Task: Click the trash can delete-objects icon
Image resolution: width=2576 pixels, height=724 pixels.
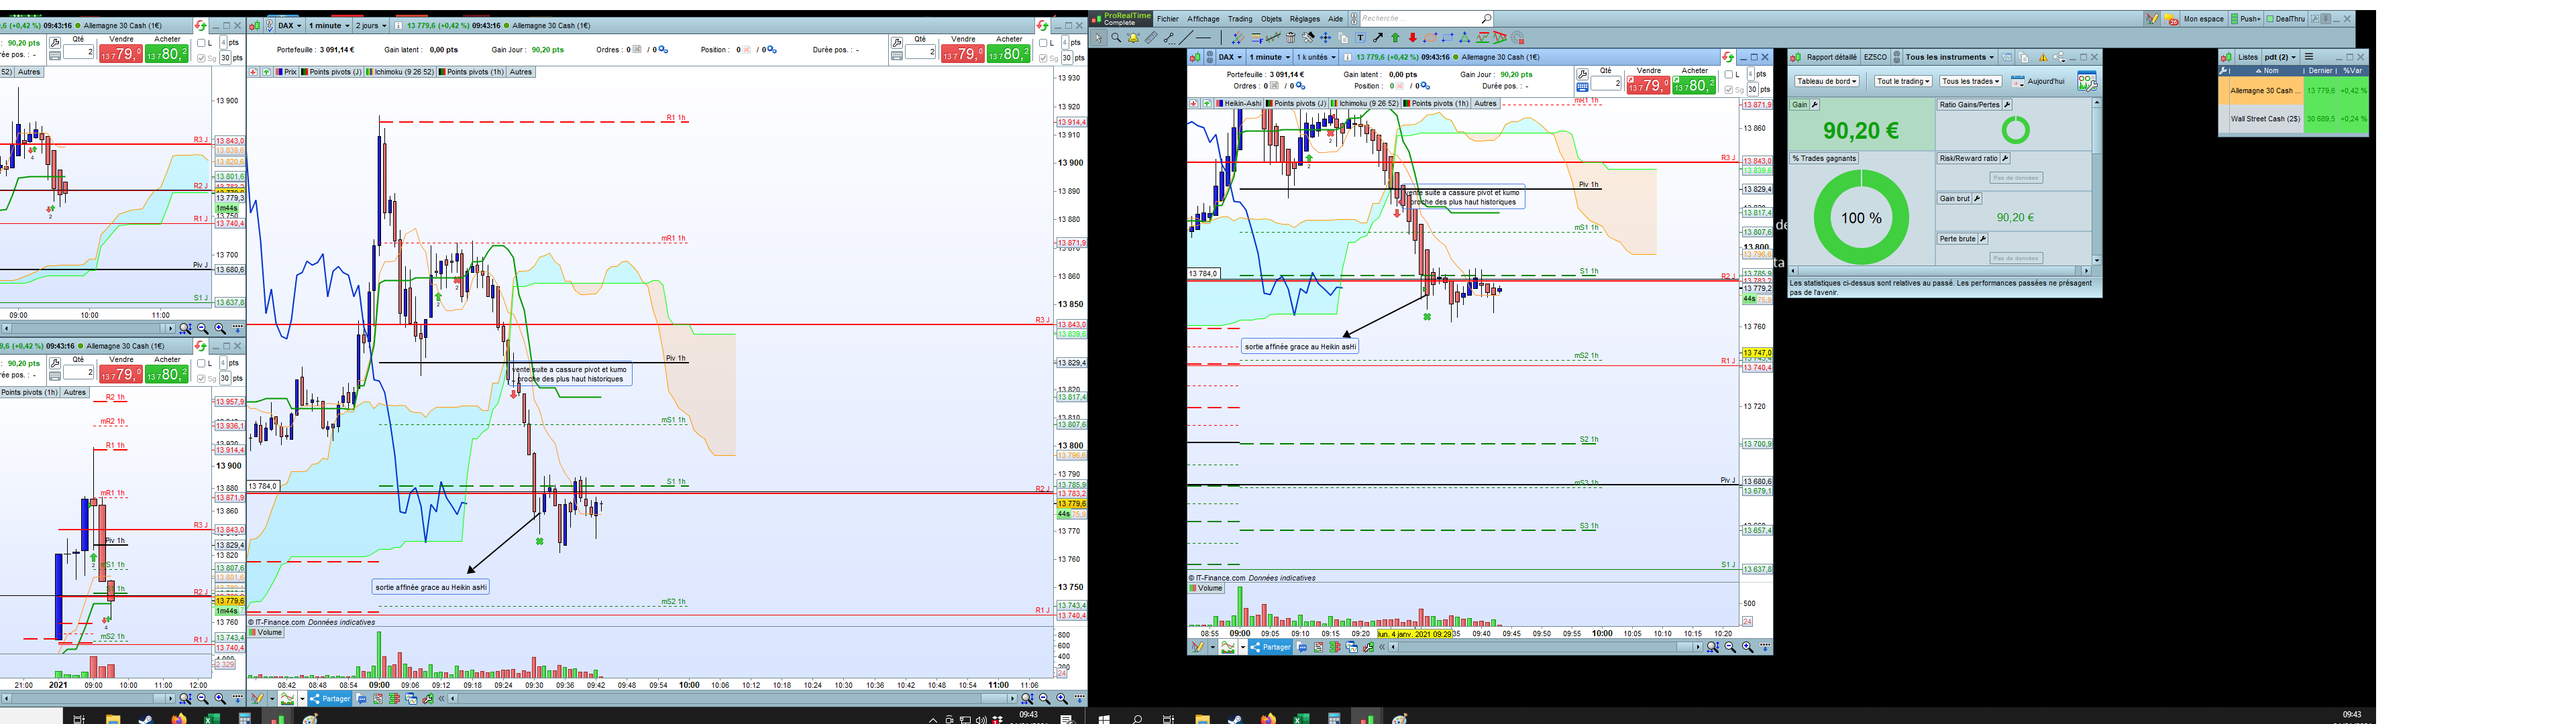Action: coord(1291,38)
